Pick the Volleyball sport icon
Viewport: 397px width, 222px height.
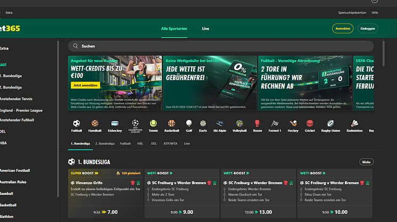tap(239, 123)
